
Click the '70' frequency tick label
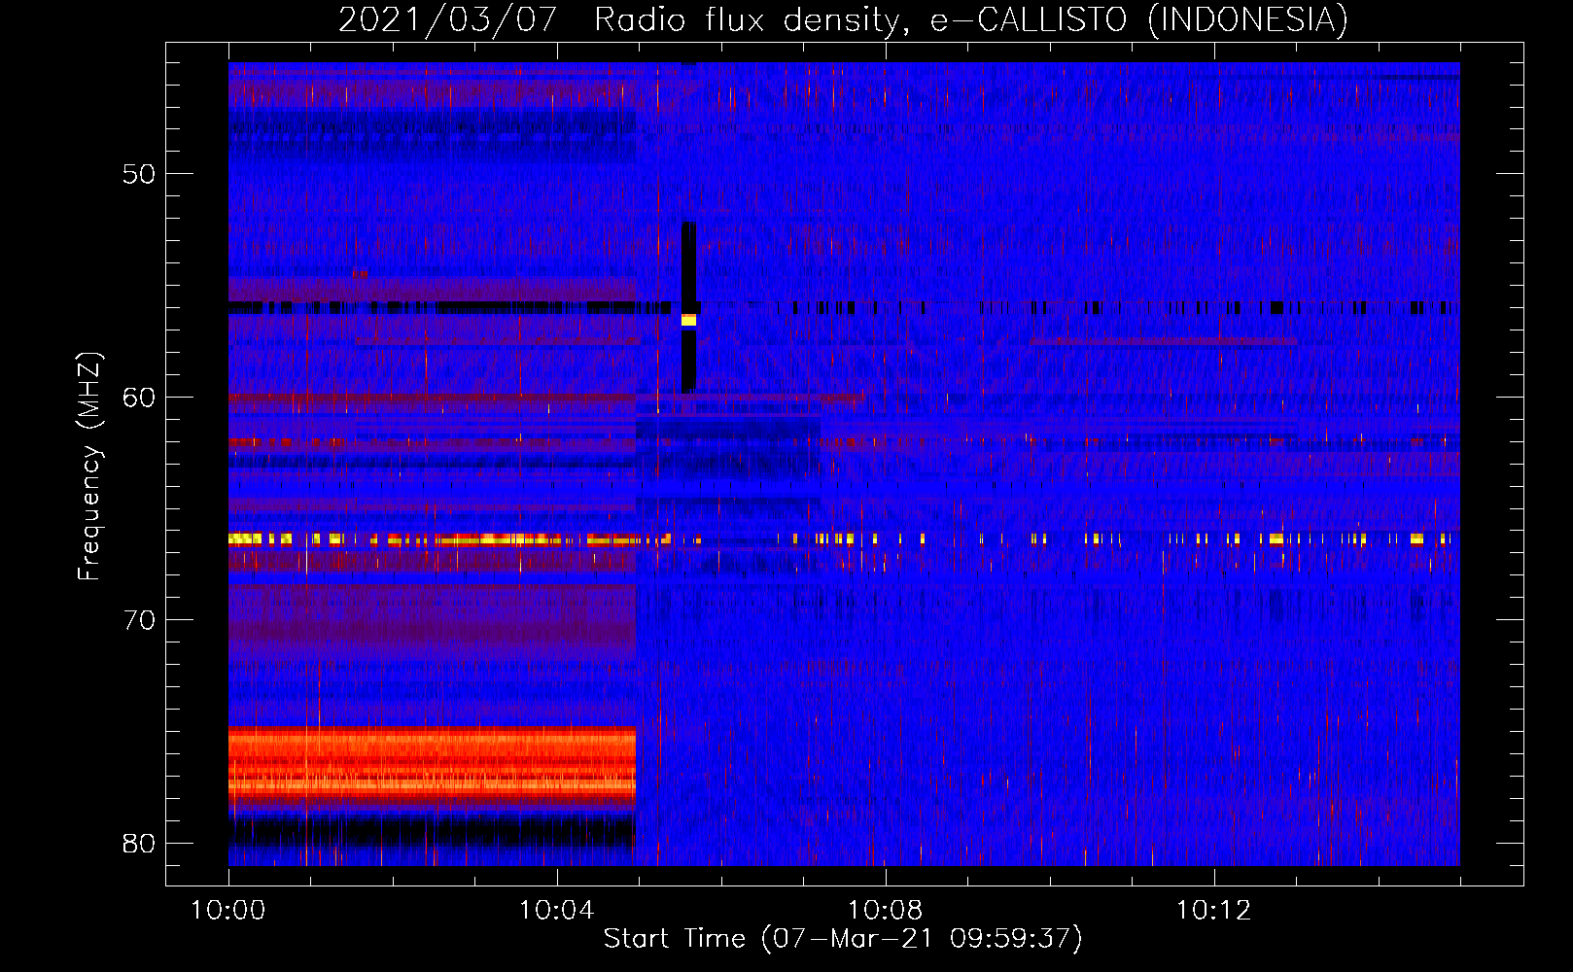139,620
